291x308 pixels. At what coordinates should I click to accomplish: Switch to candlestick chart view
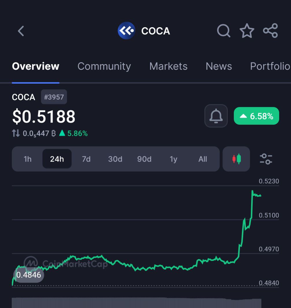pos(236,159)
